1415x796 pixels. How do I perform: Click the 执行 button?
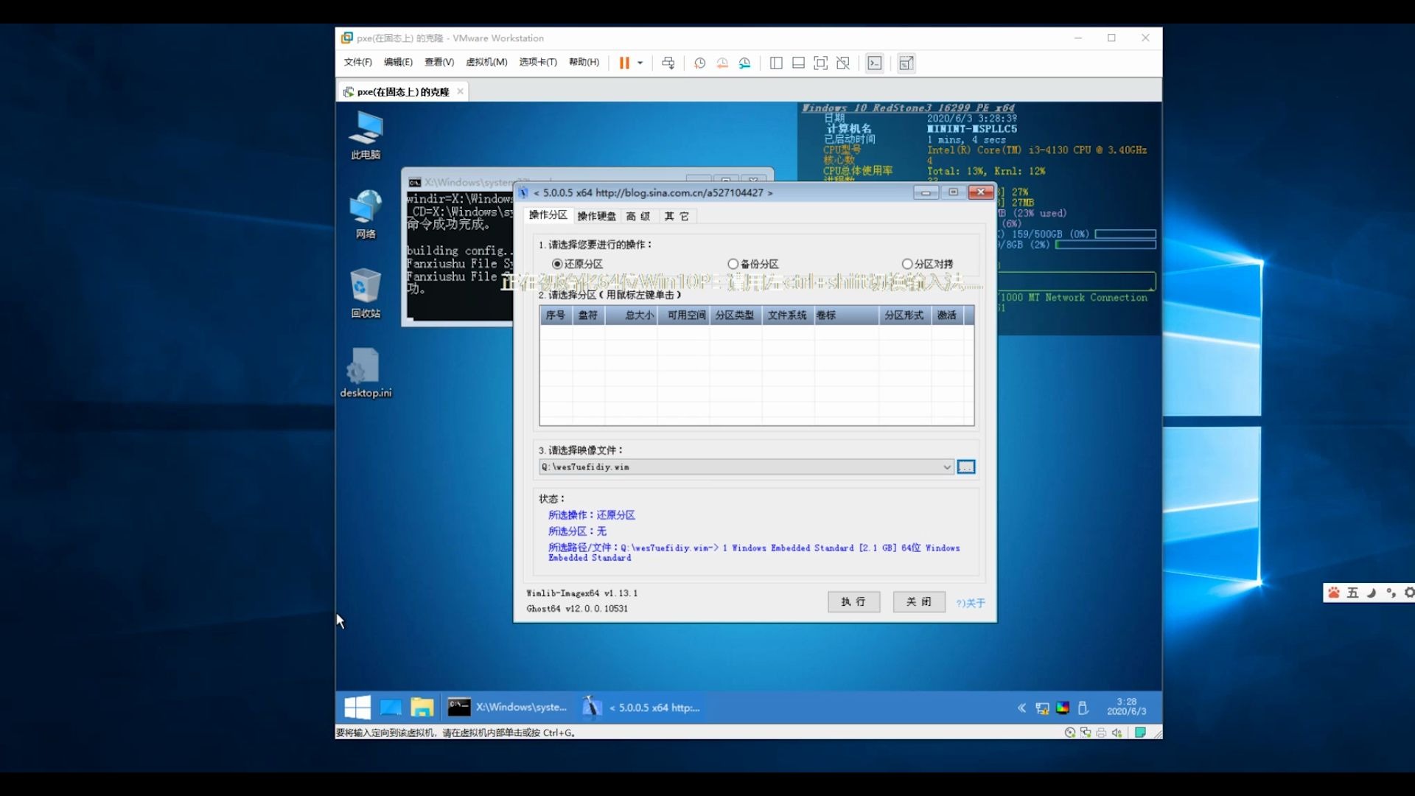point(853,602)
